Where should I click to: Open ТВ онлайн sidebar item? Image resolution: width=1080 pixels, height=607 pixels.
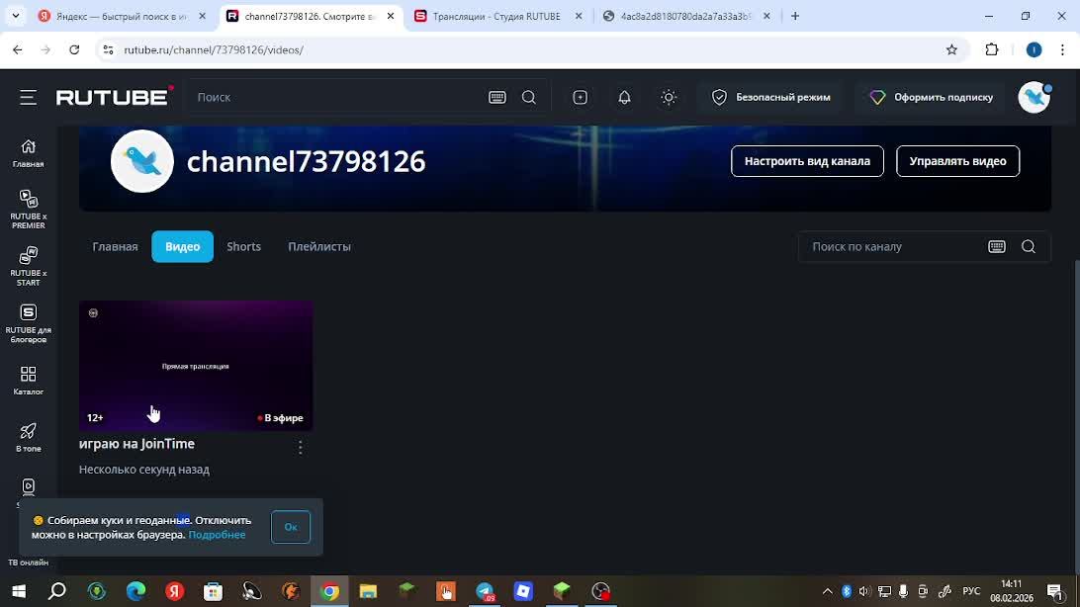(29, 563)
